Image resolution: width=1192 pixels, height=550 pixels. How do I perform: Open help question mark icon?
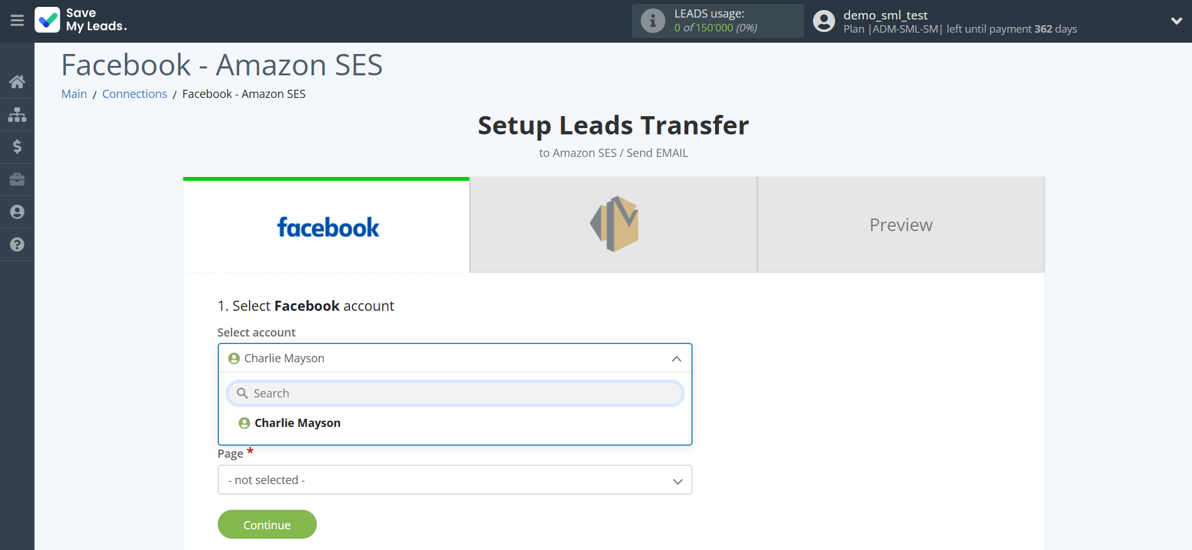17,245
